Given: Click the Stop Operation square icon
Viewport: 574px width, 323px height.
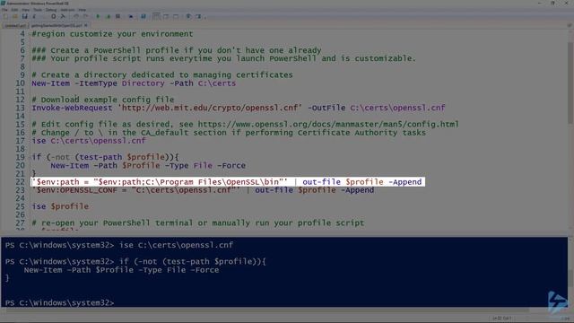Looking at the screenshot, I should click(x=117, y=16).
